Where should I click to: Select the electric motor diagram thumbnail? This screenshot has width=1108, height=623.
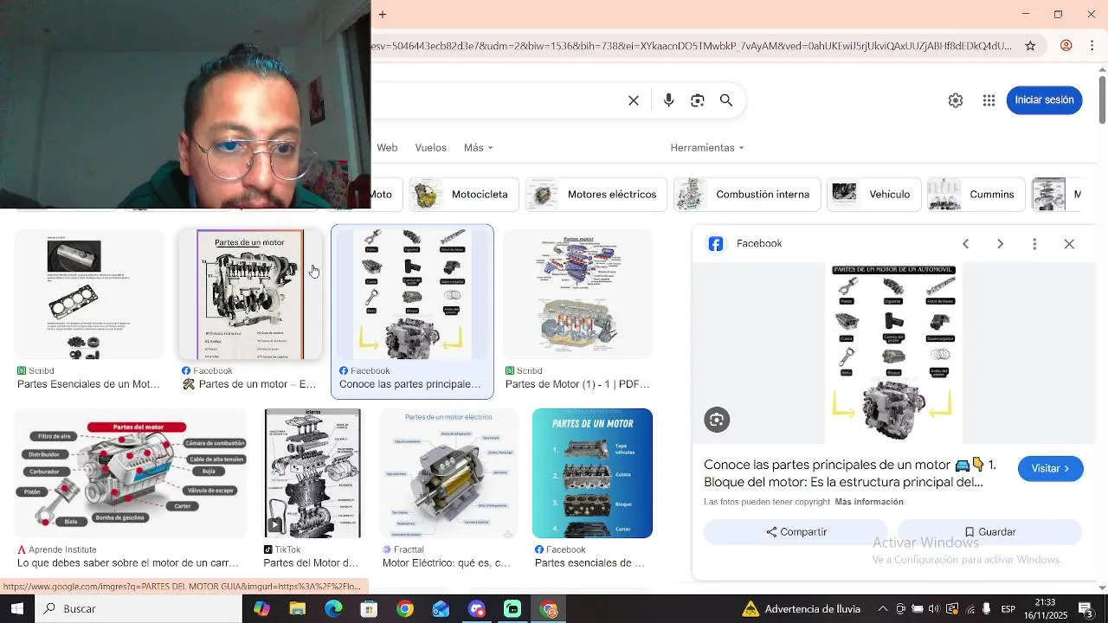(448, 473)
